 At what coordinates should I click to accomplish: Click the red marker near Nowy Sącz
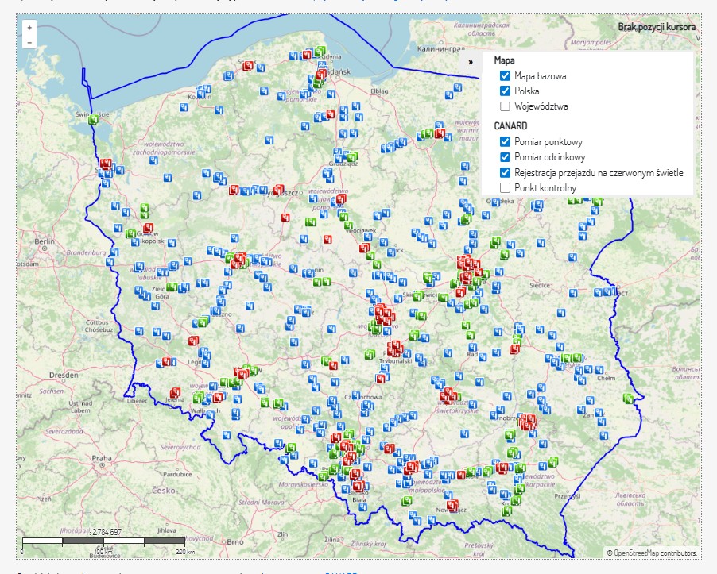[x=452, y=505]
